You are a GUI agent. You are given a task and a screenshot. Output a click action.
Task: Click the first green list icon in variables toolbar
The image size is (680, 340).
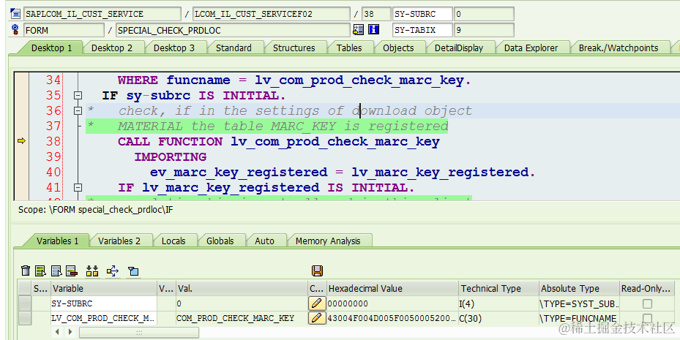coord(41,271)
